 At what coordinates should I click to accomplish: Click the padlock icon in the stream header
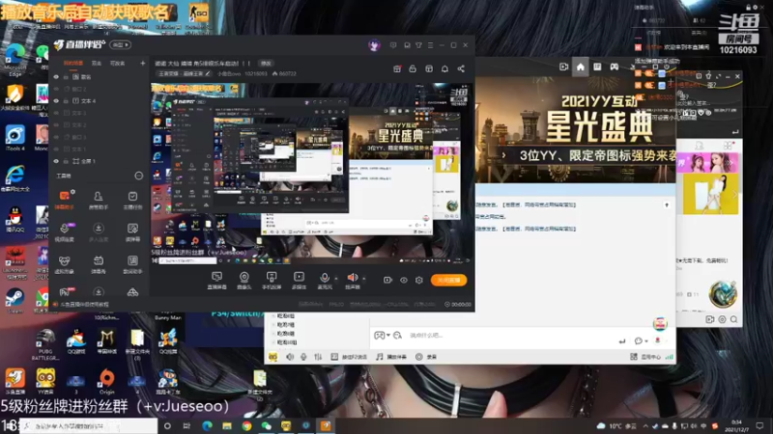point(413,68)
